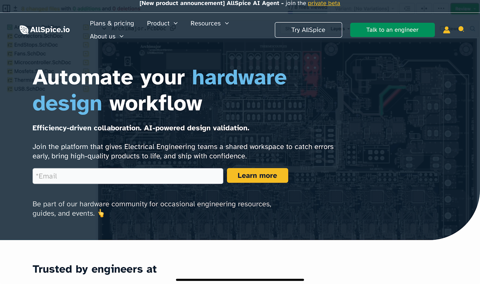
Task: Click the 'Be part of our hardware community' text
Action: tap(152, 209)
